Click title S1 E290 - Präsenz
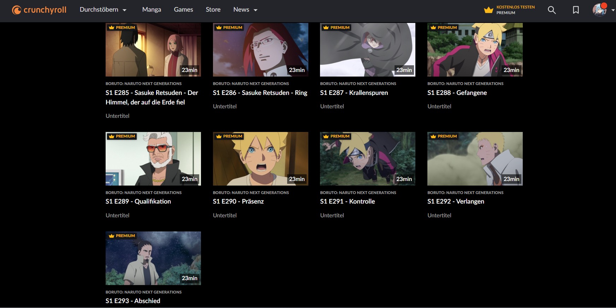 [x=238, y=201]
